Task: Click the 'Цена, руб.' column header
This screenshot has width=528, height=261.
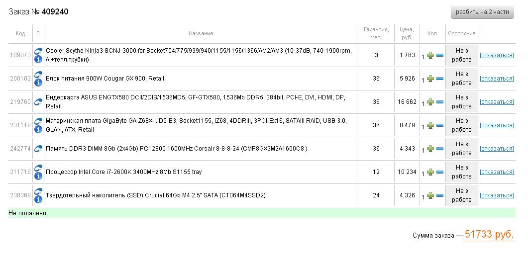Action: click(407, 33)
